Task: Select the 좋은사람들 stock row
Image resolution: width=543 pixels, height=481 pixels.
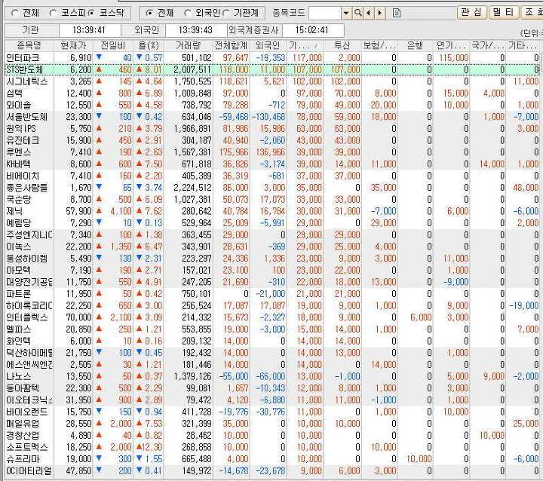Action: pos(271,187)
